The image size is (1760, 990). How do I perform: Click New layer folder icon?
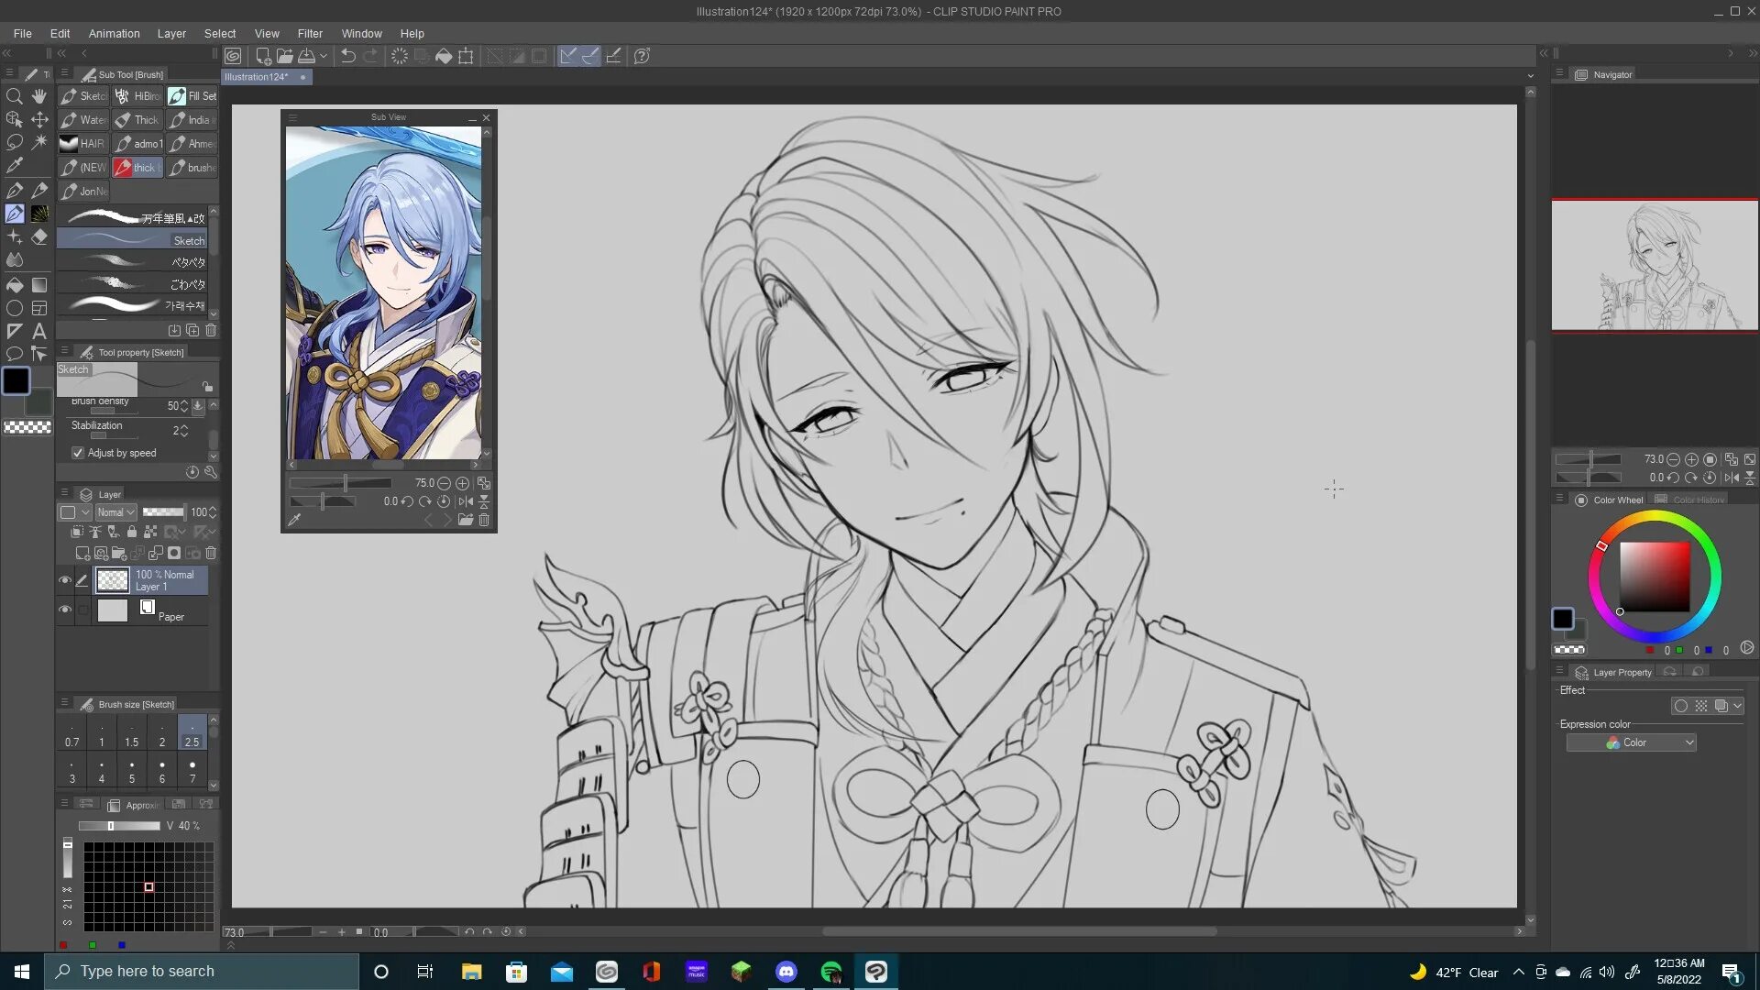(119, 554)
